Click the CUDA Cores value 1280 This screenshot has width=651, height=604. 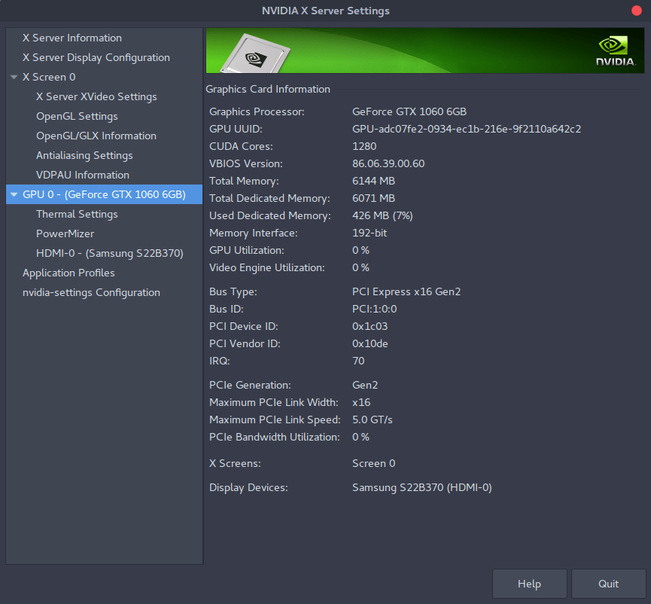(x=364, y=146)
